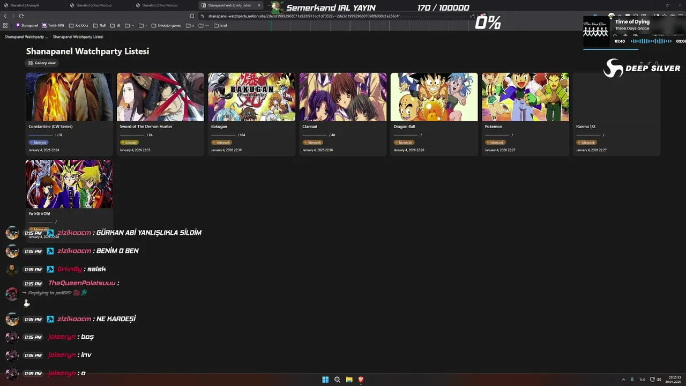
Task: Open the dil bookmark folder
Action: [x=115, y=25]
